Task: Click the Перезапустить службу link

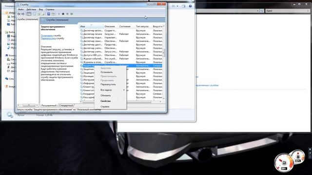Action: coord(48,38)
